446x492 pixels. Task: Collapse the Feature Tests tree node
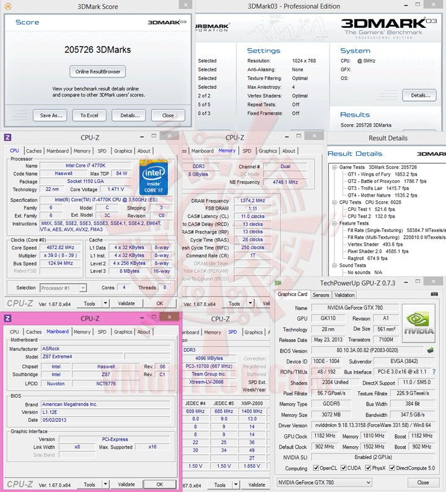(x=334, y=223)
